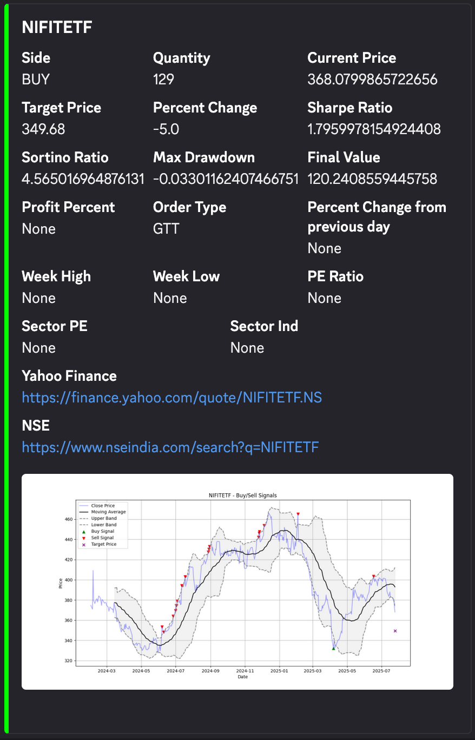The image size is (475, 740).
Task: Select the purple Target Price marker in the legend
Action: coord(83,544)
